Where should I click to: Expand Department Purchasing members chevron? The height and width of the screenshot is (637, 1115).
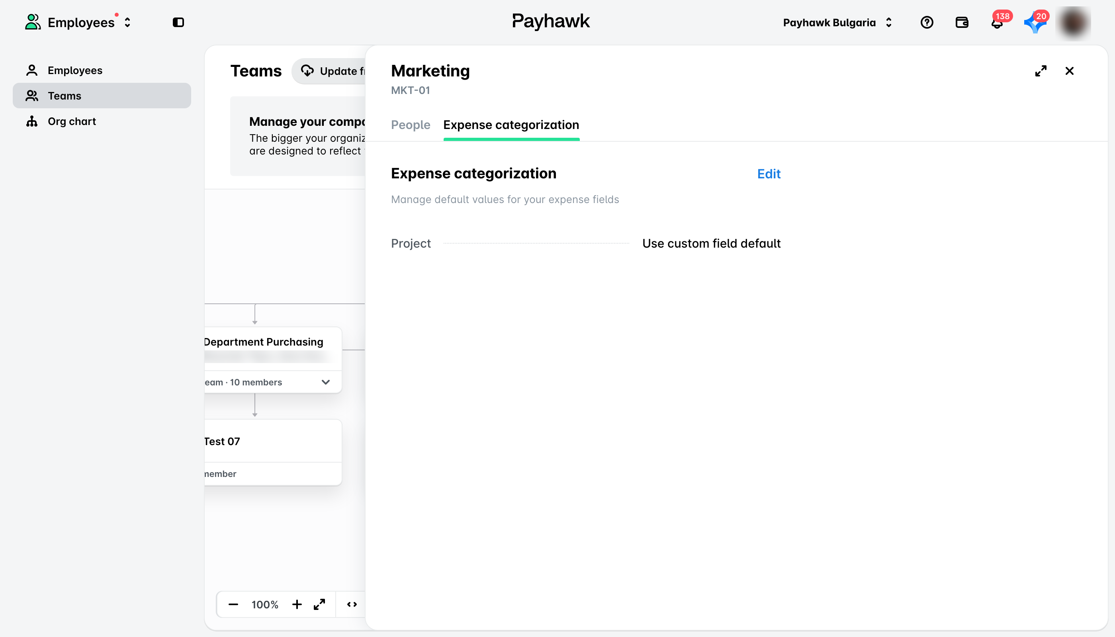(325, 382)
